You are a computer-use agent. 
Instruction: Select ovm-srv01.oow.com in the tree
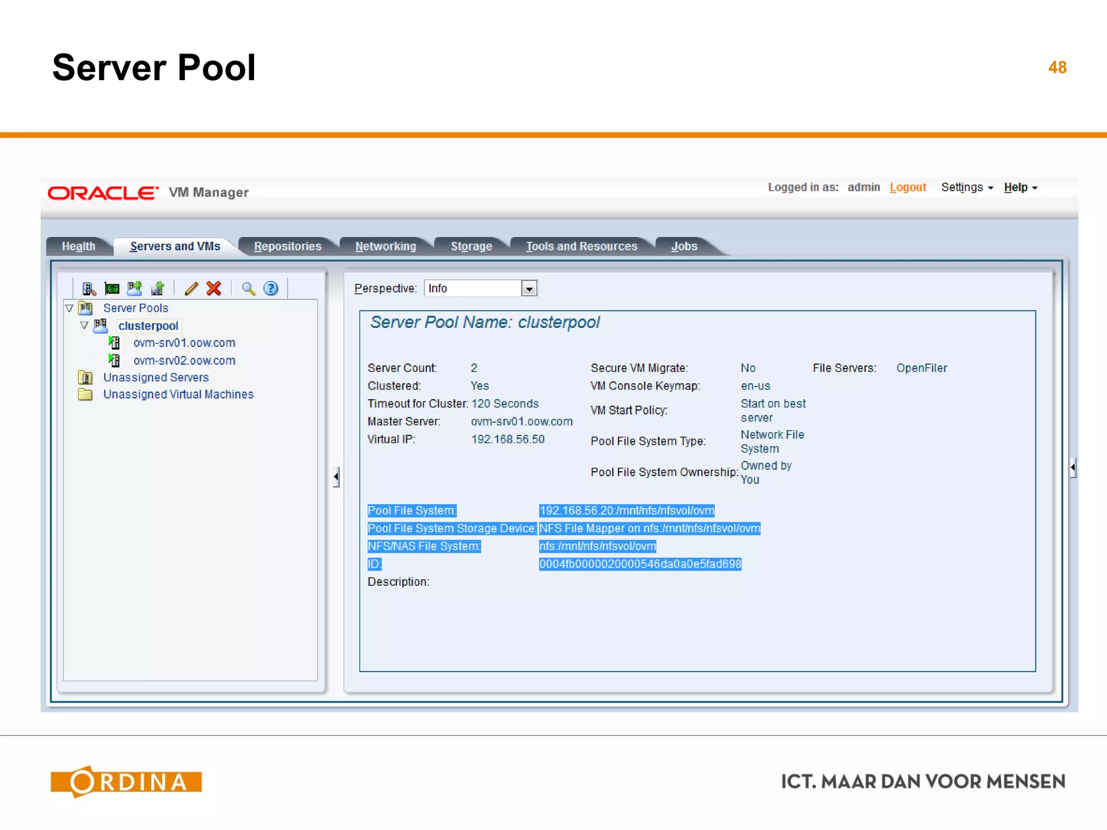pos(184,343)
